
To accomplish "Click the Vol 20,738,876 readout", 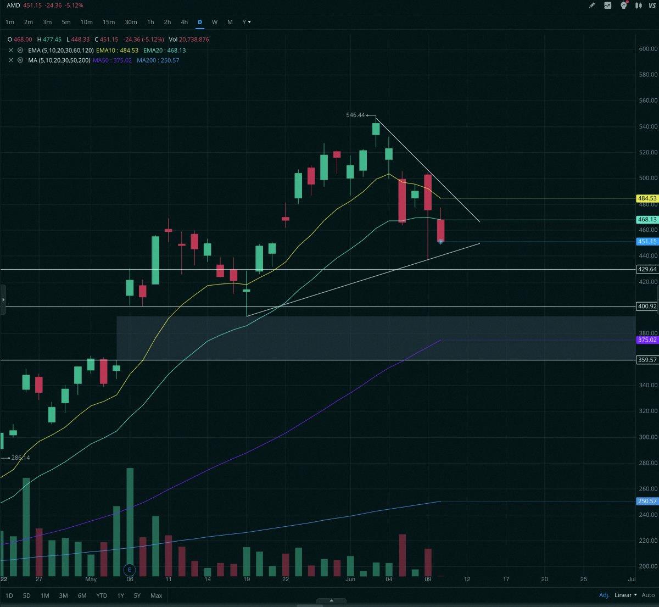I will click(x=189, y=40).
